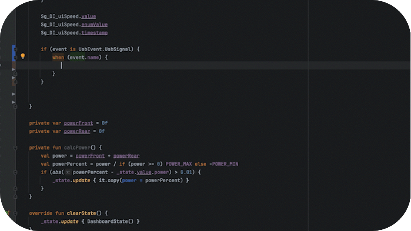Click 'enumValue' property reference
This screenshot has width=411, height=231.
click(94, 25)
